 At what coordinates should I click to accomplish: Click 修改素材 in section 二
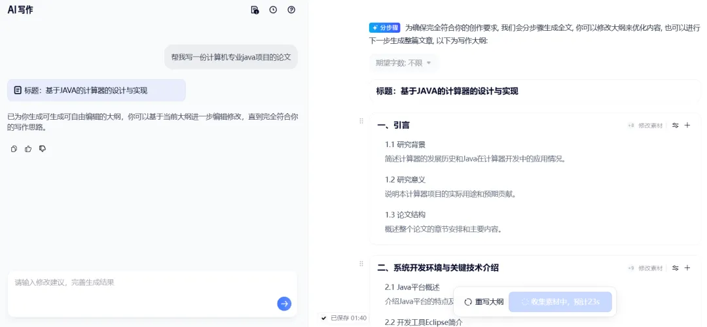[x=650, y=268]
